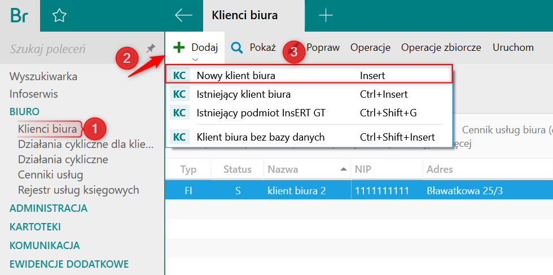
Task: Click the Typ column header
Action: [x=188, y=169]
